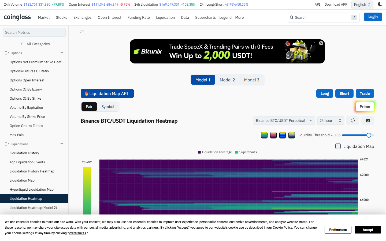Open Options/Futures OI Ratio item
The height and width of the screenshot is (241, 386).
click(x=29, y=71)
